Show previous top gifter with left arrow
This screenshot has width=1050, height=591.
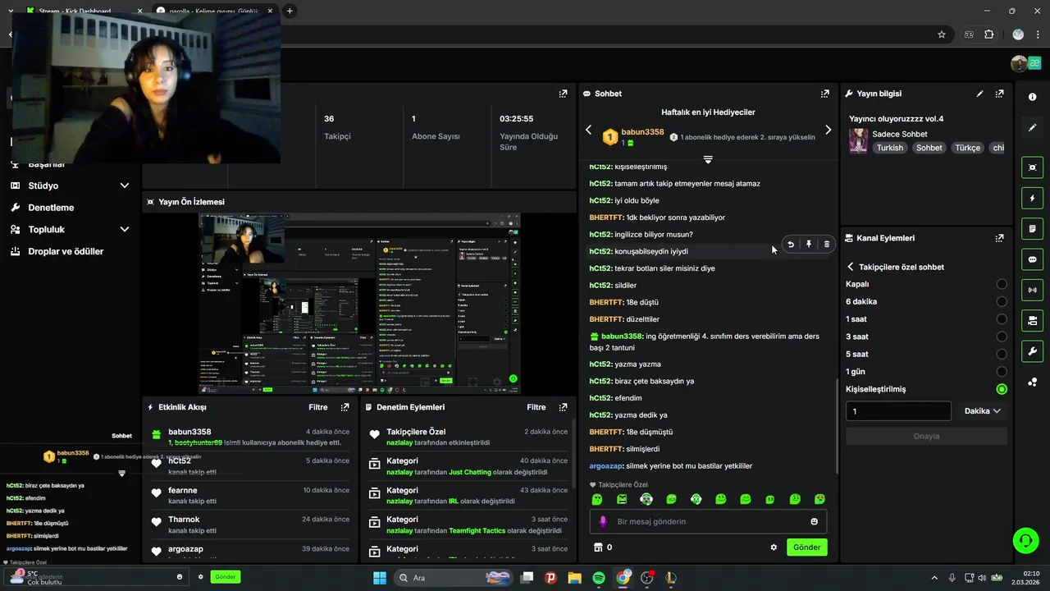pyautogui.click(x=588, y=130)
